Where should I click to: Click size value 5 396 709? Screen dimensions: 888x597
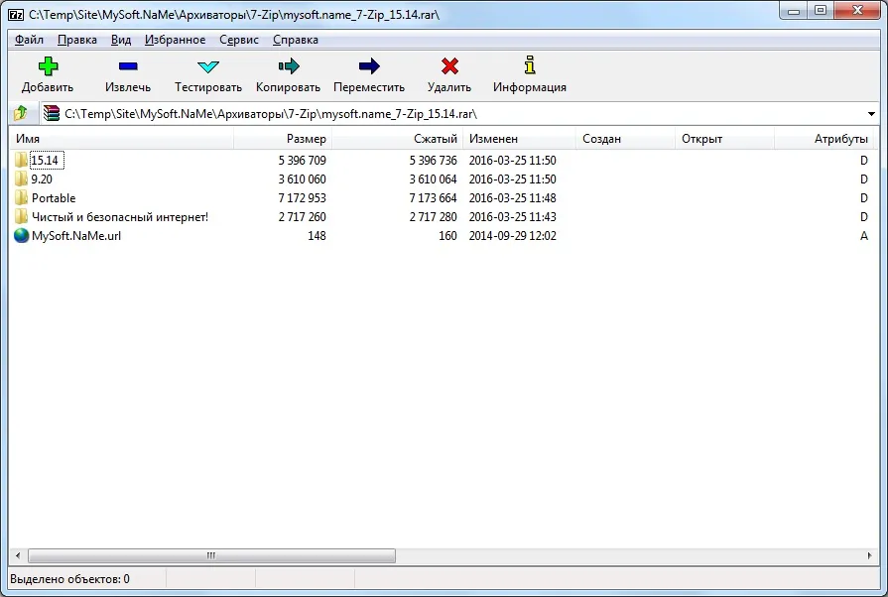click(303, 160)
